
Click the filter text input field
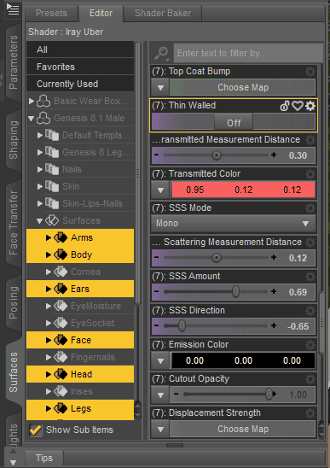point(248,53)
